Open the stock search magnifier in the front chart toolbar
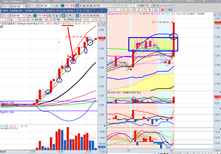Viewport: 221px width, 154px height. (x=26, y=15)
